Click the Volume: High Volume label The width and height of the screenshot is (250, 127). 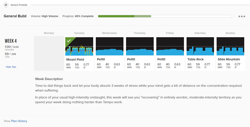(x=45, y=16)
